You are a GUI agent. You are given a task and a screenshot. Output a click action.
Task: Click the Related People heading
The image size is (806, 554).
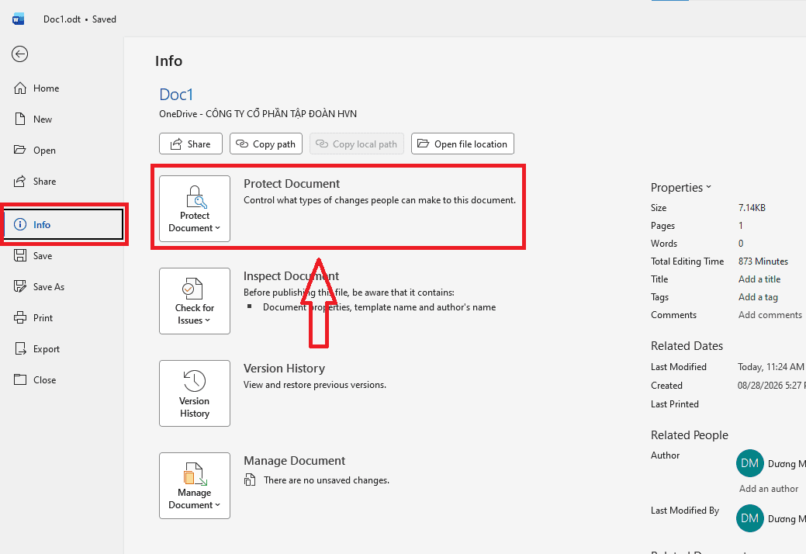tap(690, 435)
